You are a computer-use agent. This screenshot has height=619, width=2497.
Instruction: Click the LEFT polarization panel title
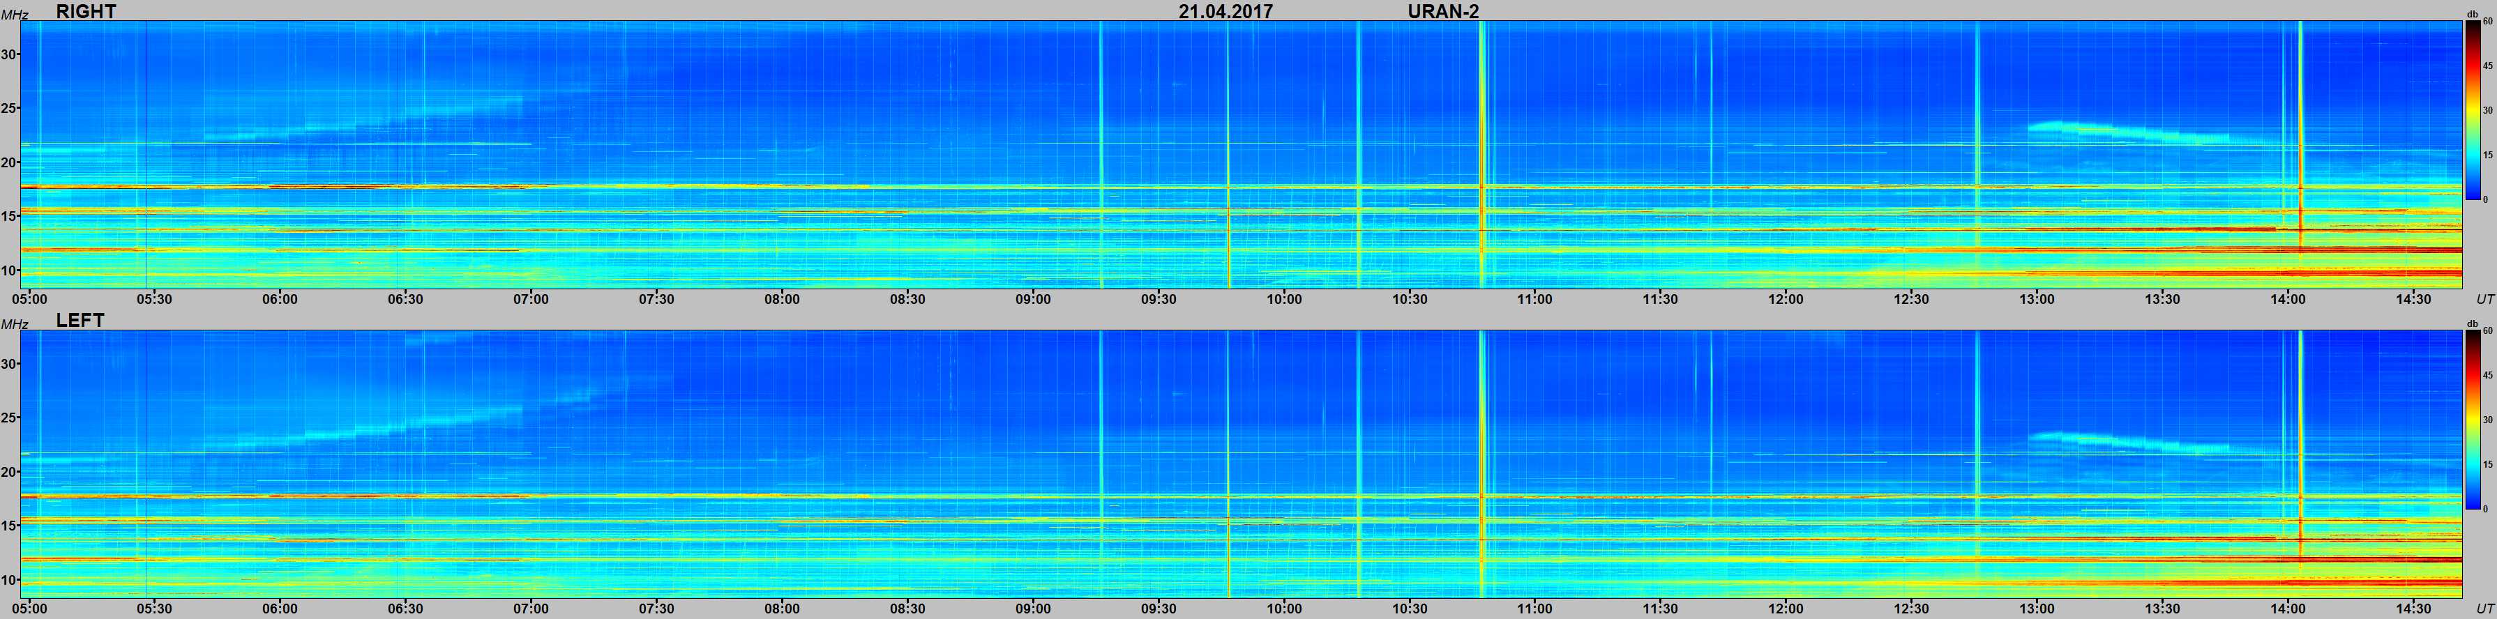pyautogui.click(x=80, y=320)
